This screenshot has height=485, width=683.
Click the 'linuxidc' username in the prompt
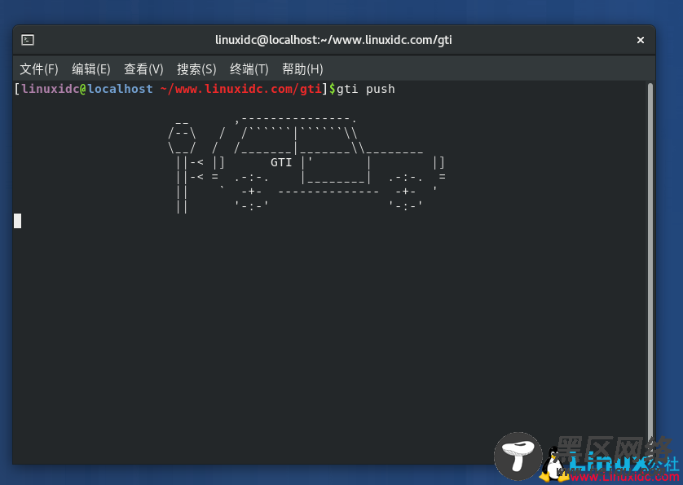click(x=50, y=89)
